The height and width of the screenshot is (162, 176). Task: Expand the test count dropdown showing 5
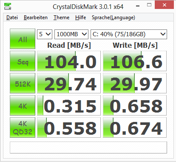tap(45, 34)
